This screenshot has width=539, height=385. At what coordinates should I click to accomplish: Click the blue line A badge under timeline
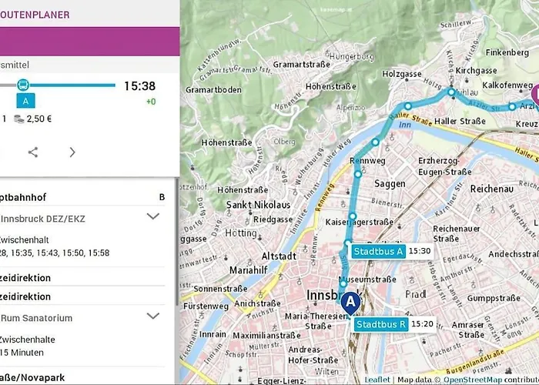click(x=25, y=101)
